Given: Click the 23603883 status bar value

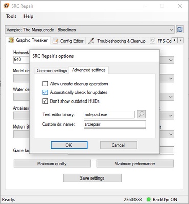Looking at the screenshot, I should coord(133,199).
